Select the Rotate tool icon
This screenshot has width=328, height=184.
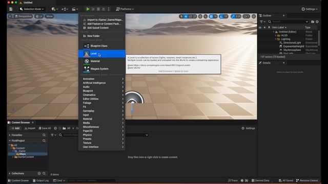[x=190, y=16]
